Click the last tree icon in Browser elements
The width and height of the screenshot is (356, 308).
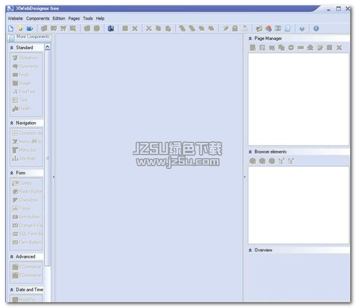pyautogui.click(x=291, y=161)
